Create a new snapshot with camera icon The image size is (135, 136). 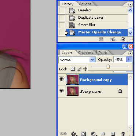pyautogui.click(x=113, y=39)
